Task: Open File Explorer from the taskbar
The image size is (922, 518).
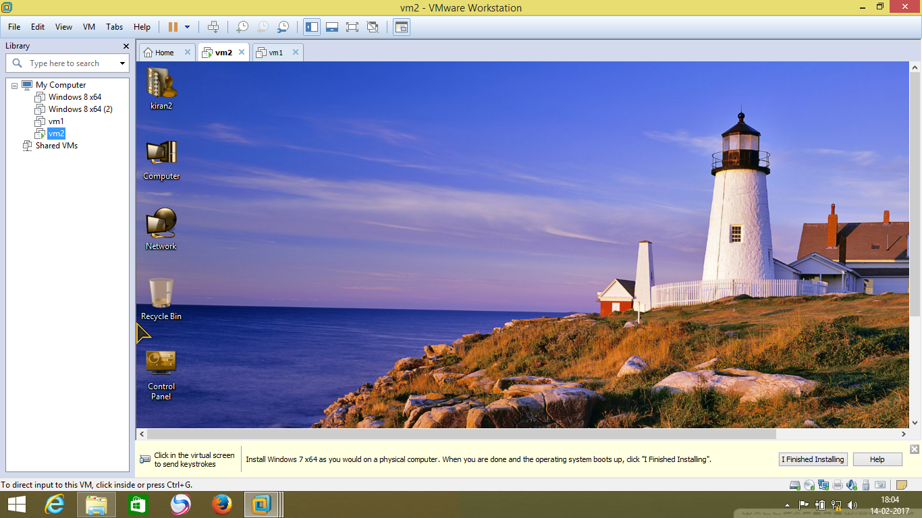Action: point(97,505)
